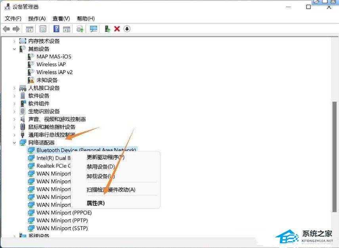Click the red X uninstall device icon

click(x=117, y=29)
